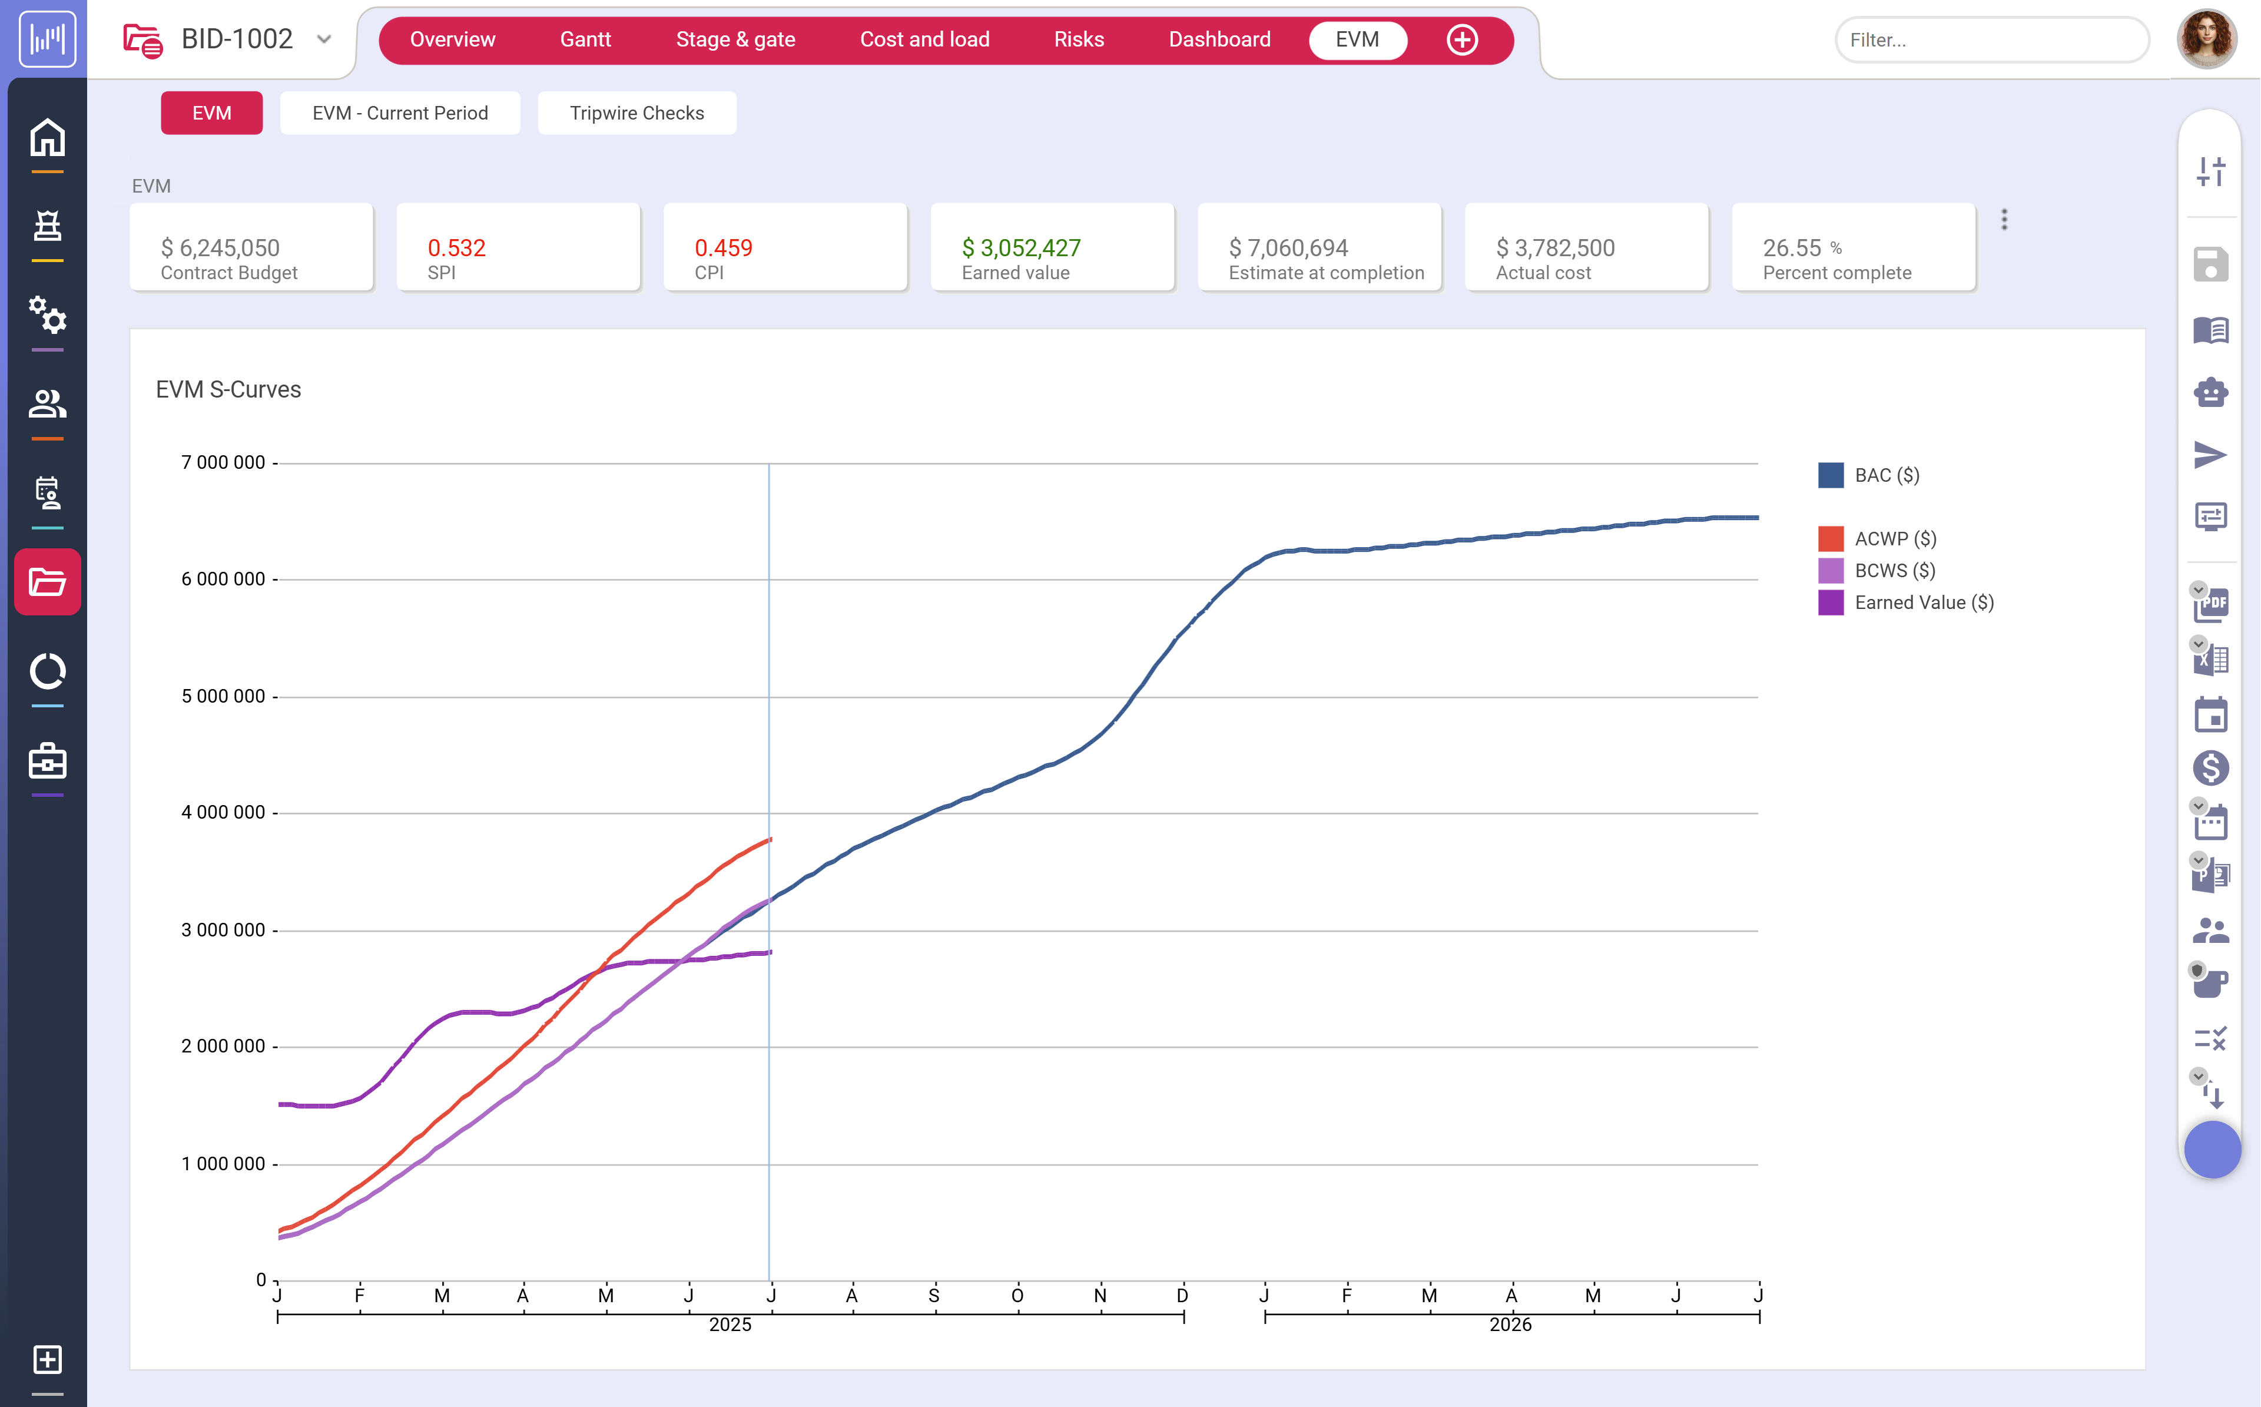The width and height of the screenshot is (2261, 1407).
Task: Open the Cost and load tab
Action: pos(924,39)
